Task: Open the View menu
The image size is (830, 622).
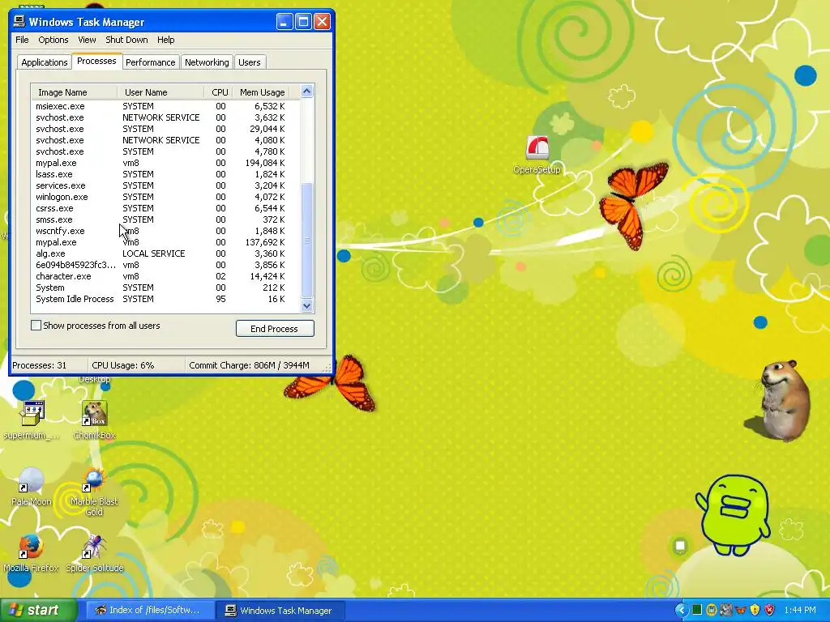Action: (87, 40)
